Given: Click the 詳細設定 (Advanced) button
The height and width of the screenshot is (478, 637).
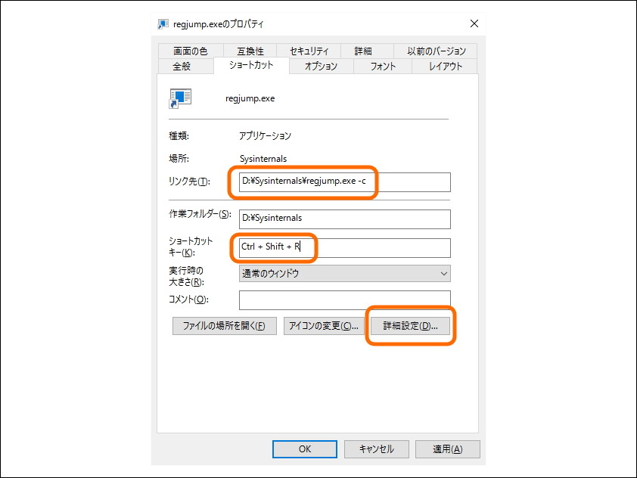Looking at the screenshot, I should tap(410, 325).
